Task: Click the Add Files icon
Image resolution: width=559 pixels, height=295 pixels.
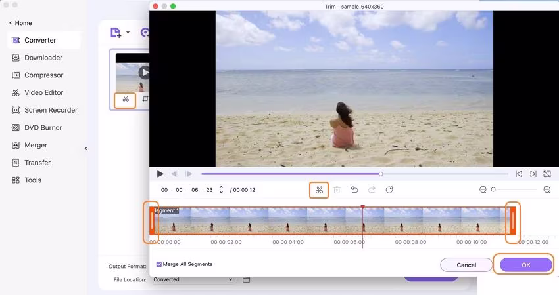Action: (x=116, y=32)
